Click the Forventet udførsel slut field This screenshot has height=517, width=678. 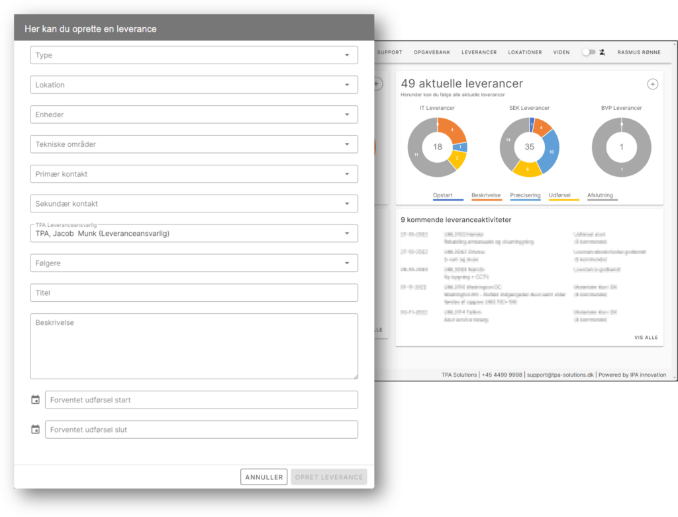(x=201, y=430)
